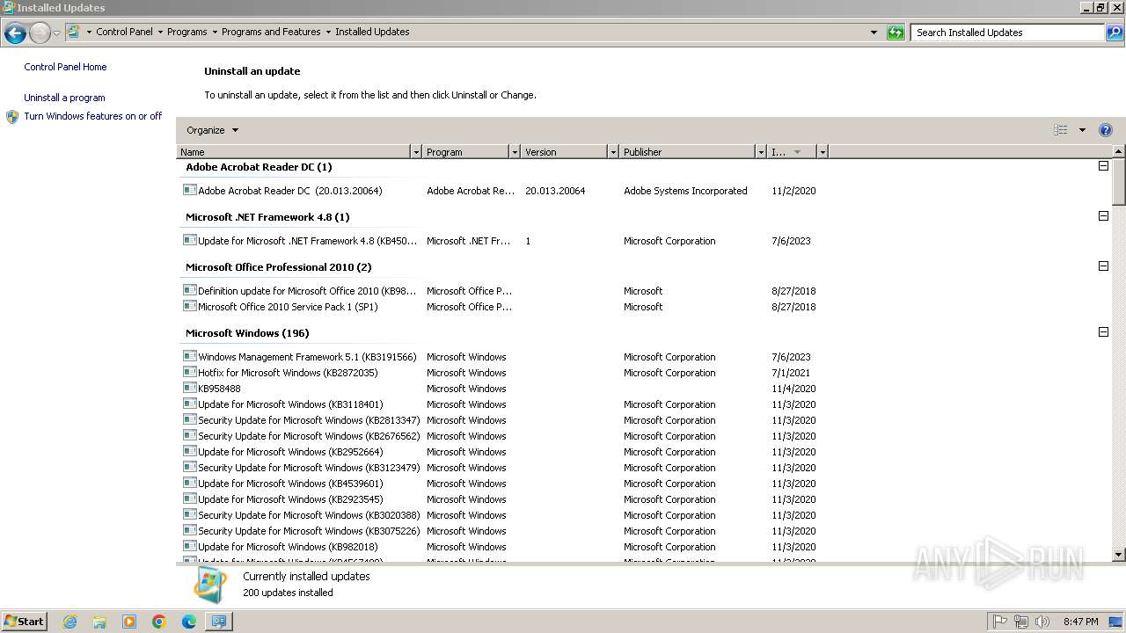The image size is (1126, 633).
Task: Select Security Update KB3123479 row
Action: pyautogui.click(x=501, y=468)
